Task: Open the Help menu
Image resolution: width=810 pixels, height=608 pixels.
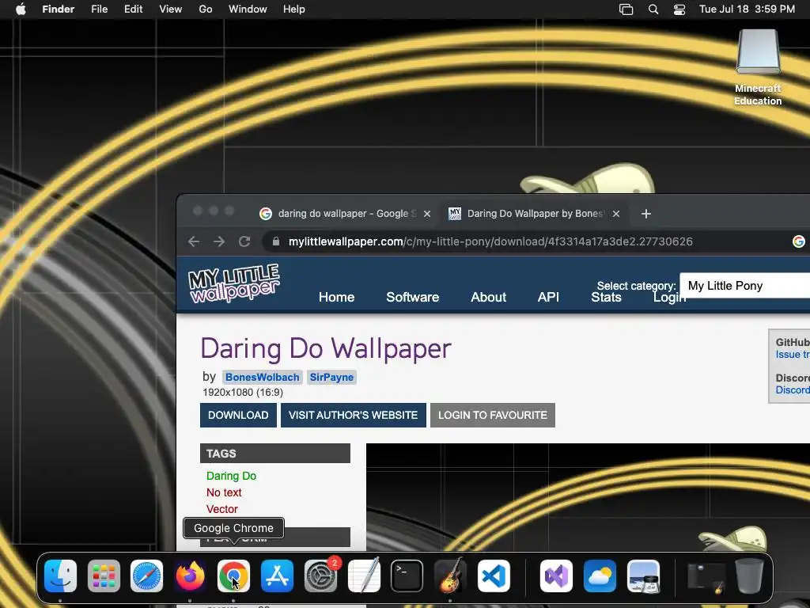Action: [x=294, y=9]
